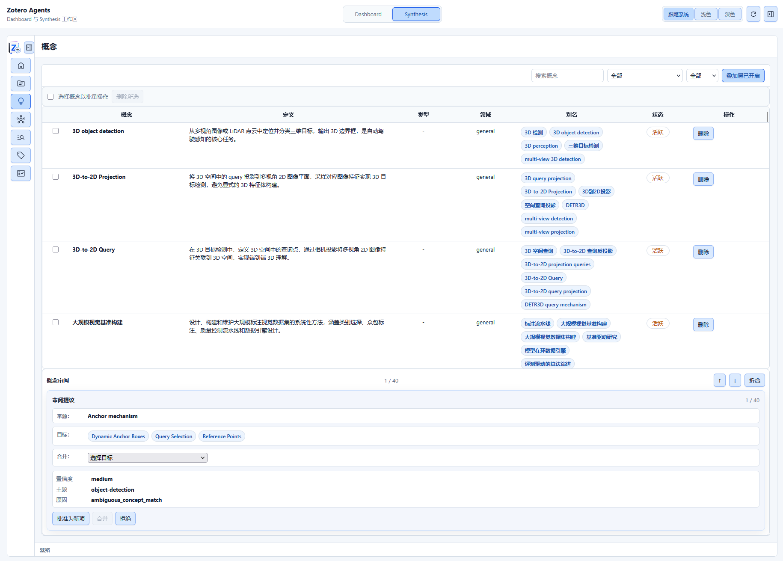Open the folder library icon in sidebar
783x561 pixels.
pyautogui.click(x=21, y=83)
